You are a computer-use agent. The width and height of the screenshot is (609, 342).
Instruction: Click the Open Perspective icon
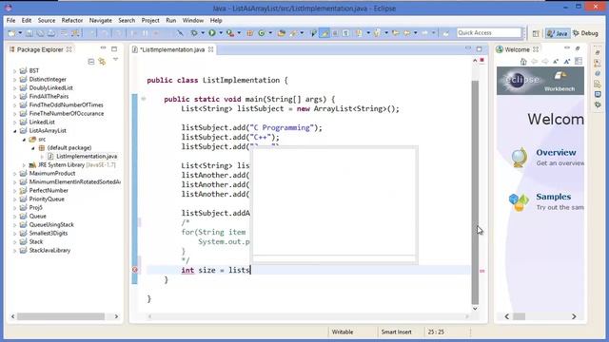click(x=536, y=34)
